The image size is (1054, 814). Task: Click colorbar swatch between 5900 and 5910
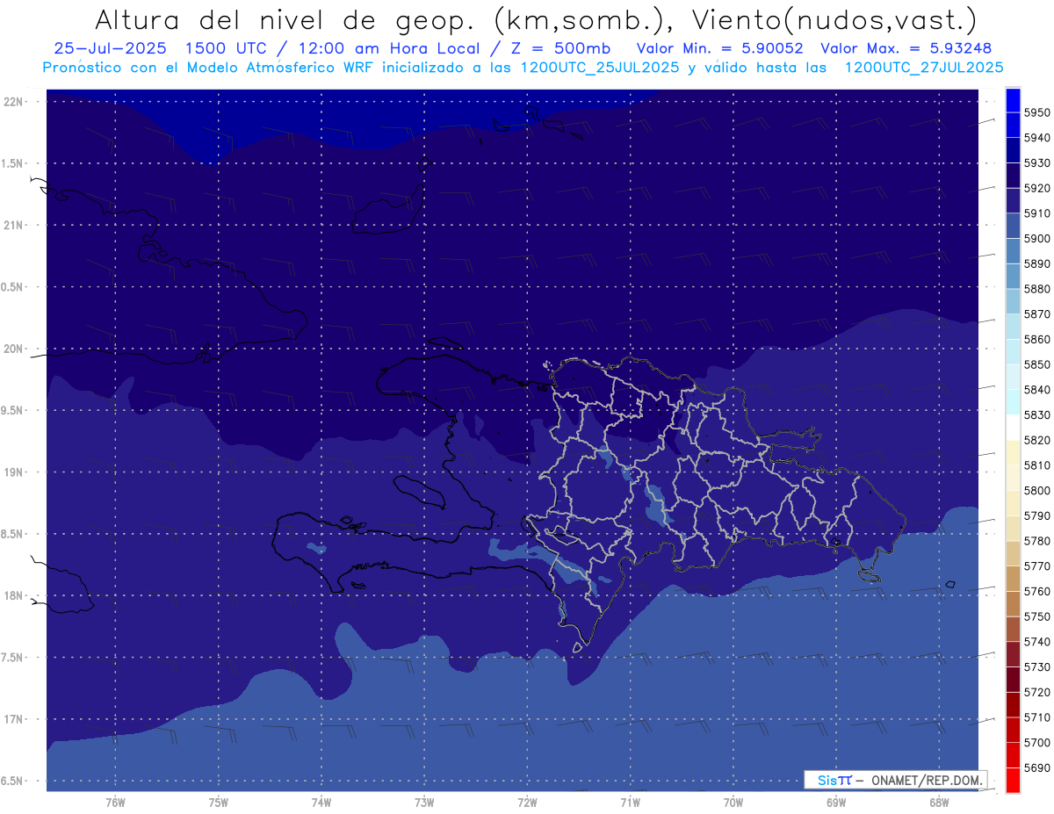[1013, 226]
